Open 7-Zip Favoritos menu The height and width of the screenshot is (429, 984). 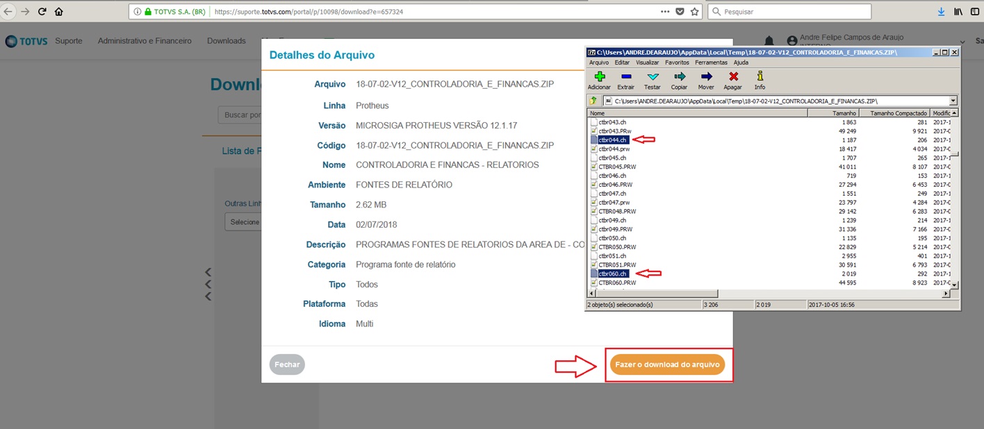click(x=677, y=62)
